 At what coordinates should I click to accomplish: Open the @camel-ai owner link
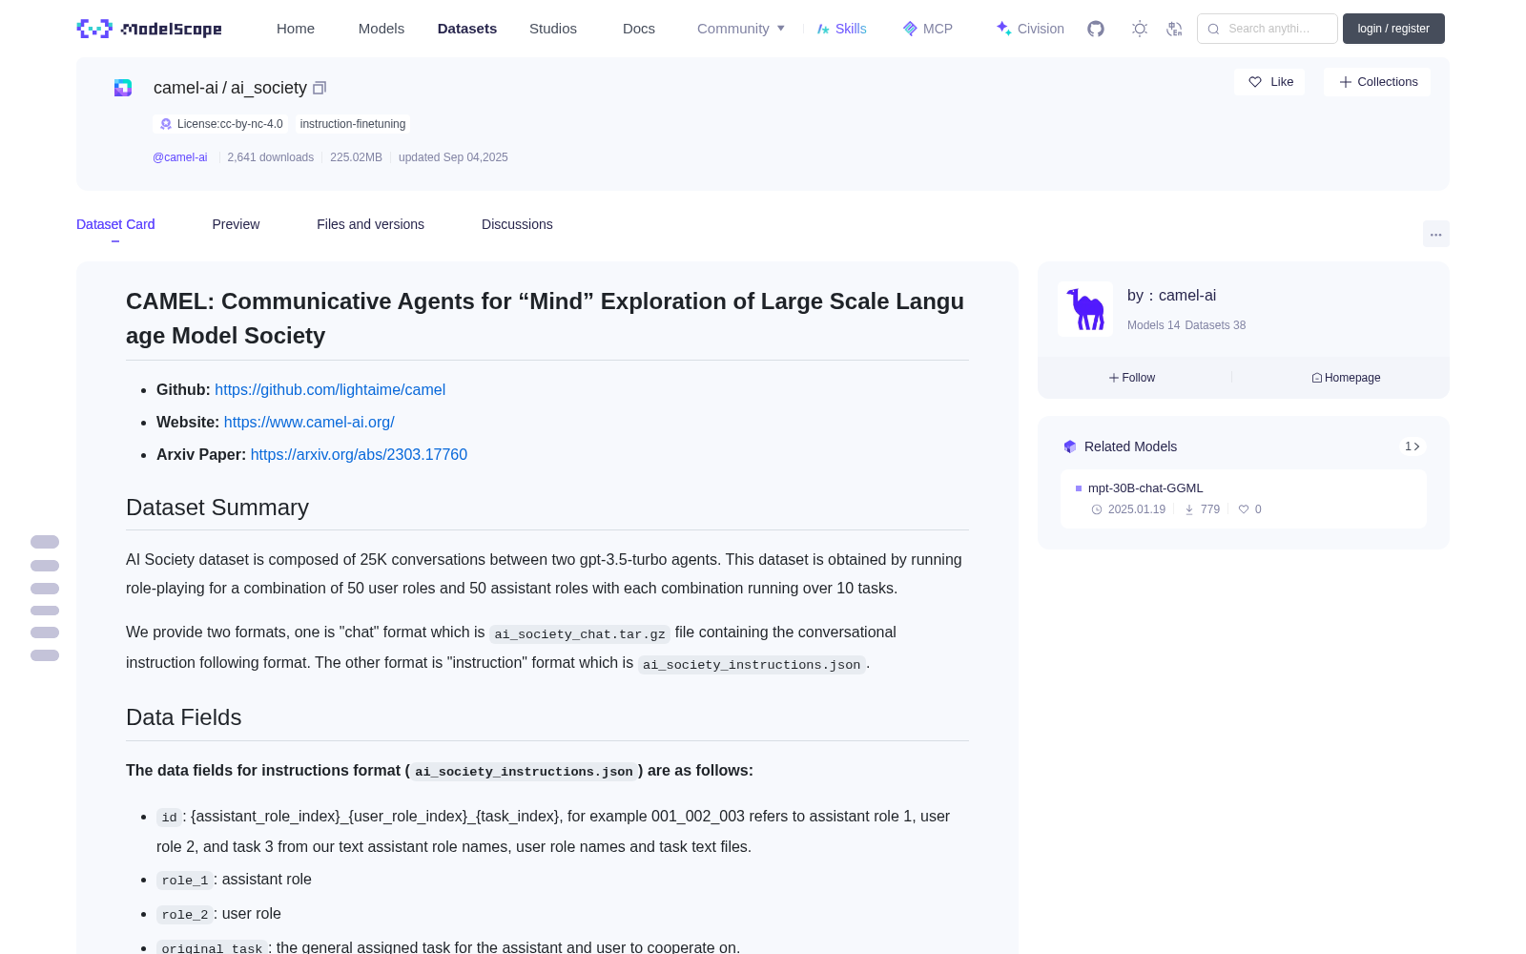pos(180,157)
